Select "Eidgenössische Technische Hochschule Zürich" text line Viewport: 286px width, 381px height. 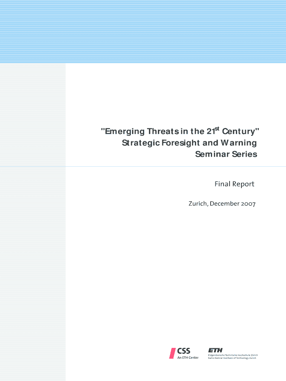click(x=233, y=355)
